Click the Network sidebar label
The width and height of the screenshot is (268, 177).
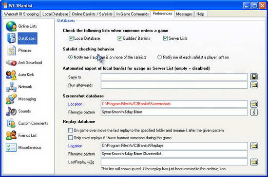[x=25, y=87]
